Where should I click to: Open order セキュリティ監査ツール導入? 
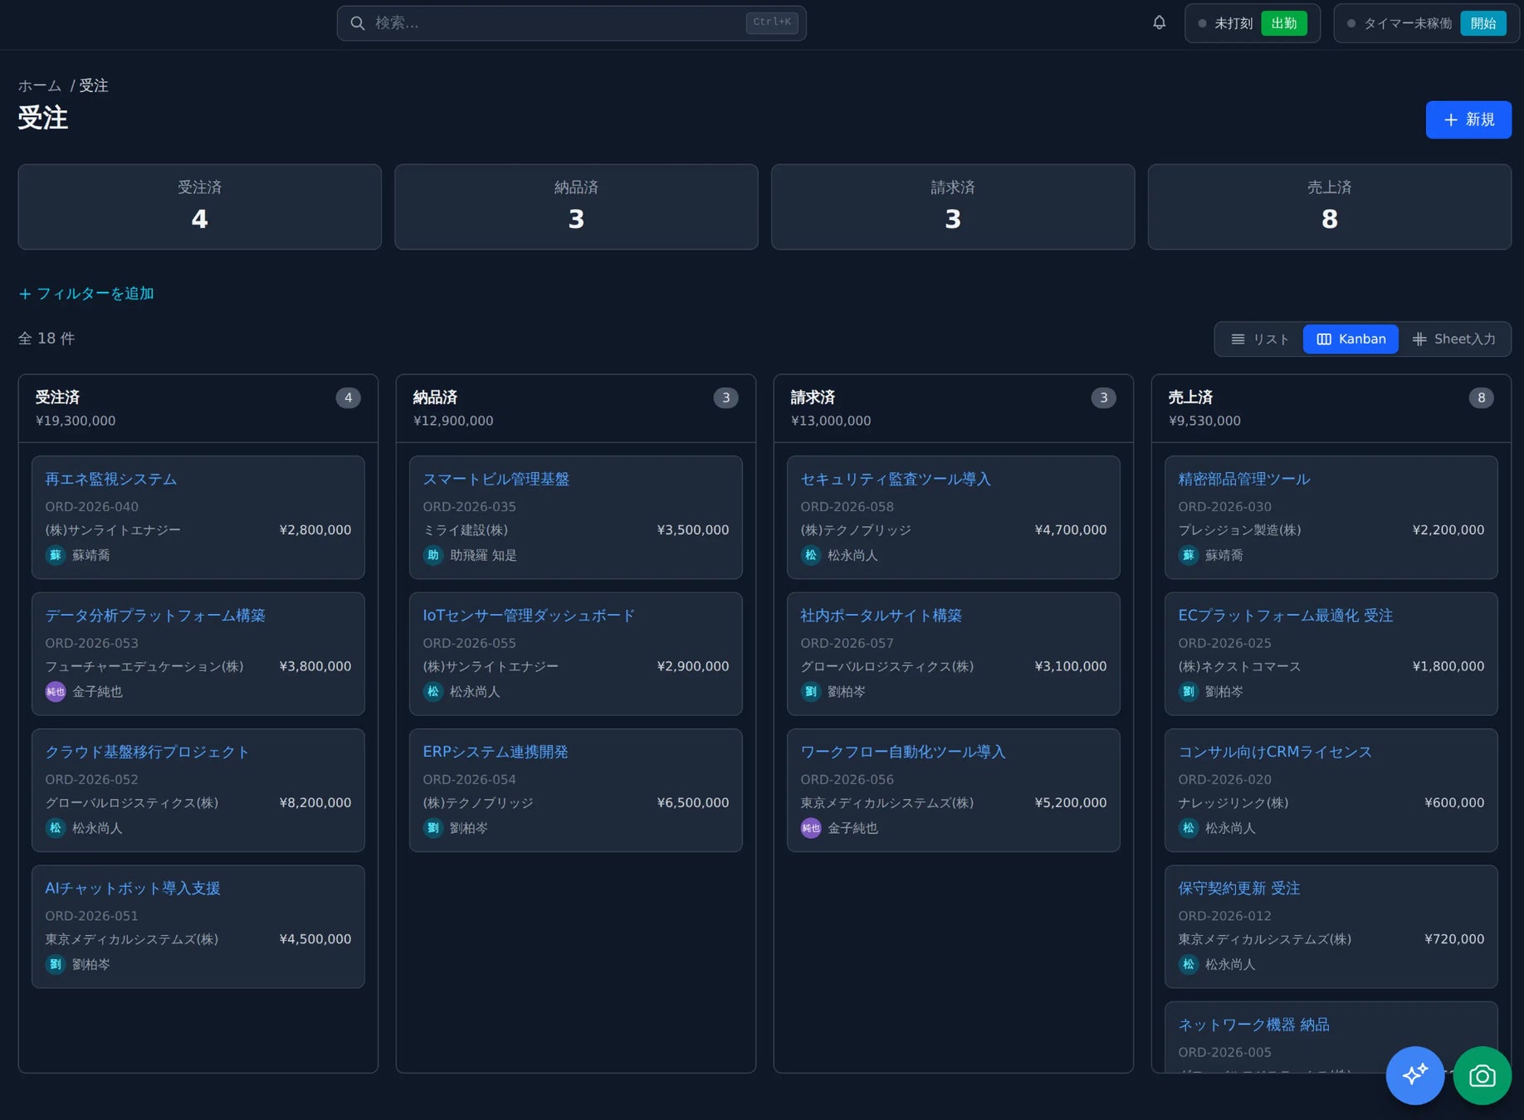896,480
